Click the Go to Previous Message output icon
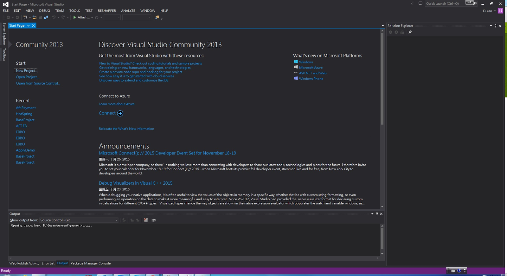Image resolution: width=507 pixels, height=276 pixels. pyautogui.click(x=132, y=220)
